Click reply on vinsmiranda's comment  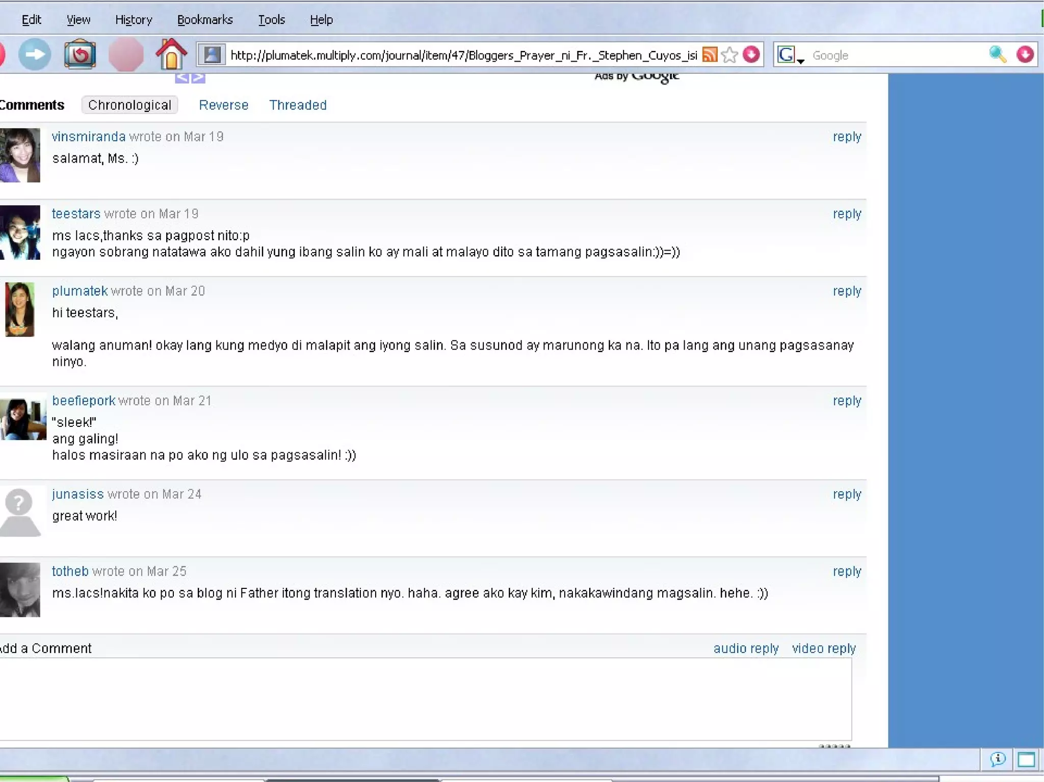(x=846, y=137)
